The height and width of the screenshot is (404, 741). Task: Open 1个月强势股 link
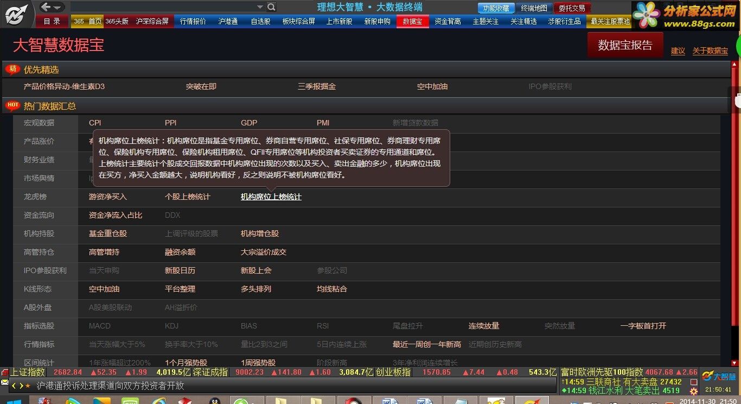(186, 363)
